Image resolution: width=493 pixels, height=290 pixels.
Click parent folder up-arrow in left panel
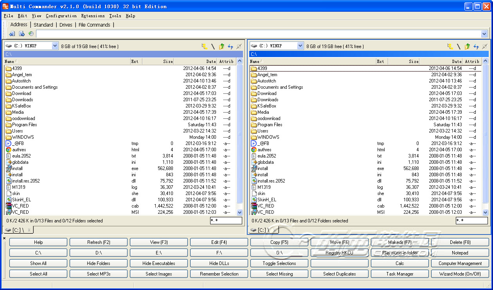221,46
